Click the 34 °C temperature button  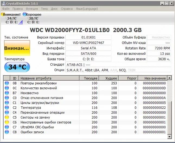coord(17,67)
